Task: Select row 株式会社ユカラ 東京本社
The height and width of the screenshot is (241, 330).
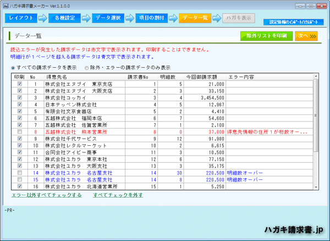Action: [x=162, y=159]
